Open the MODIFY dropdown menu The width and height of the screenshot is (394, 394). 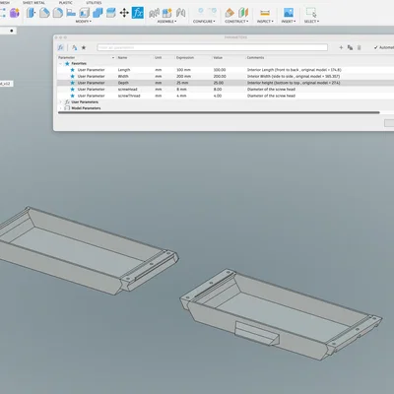point(84,22)
